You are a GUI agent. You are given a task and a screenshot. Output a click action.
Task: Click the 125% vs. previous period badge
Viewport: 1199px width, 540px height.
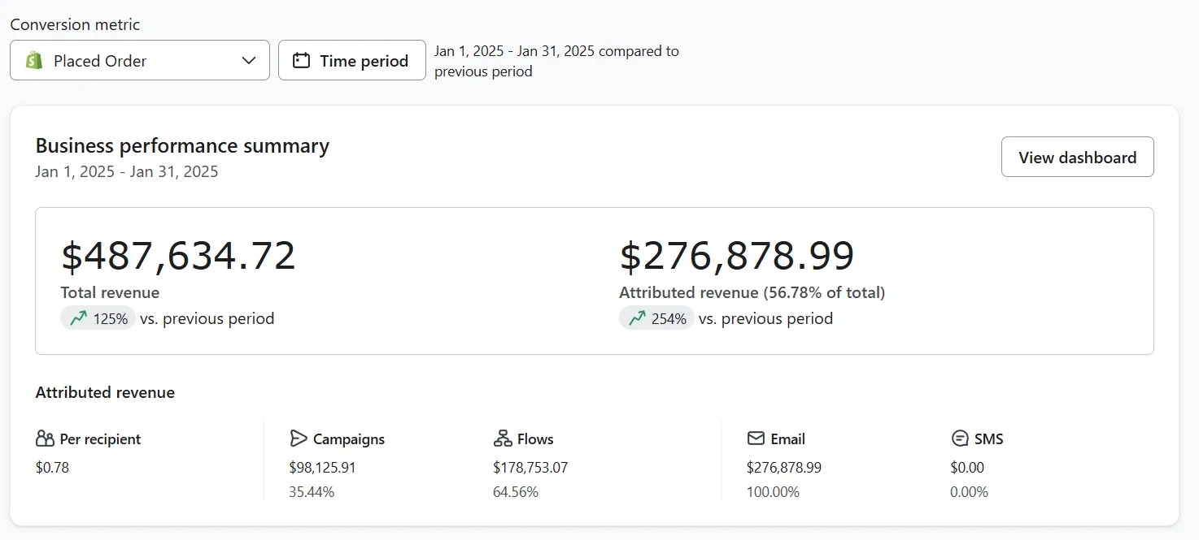click(98, 319)
